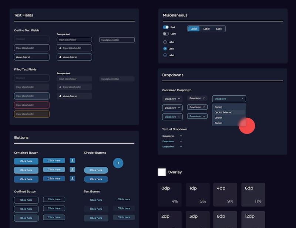Focus outlined Alvaro Gabriel field without an icon
This screenshot has width=296, height=228.
[x=32, y=57]
